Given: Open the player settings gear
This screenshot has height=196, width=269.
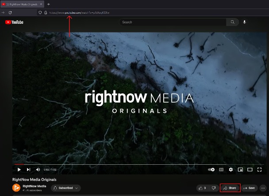Looking at the screenshot, I should (231, 170).
